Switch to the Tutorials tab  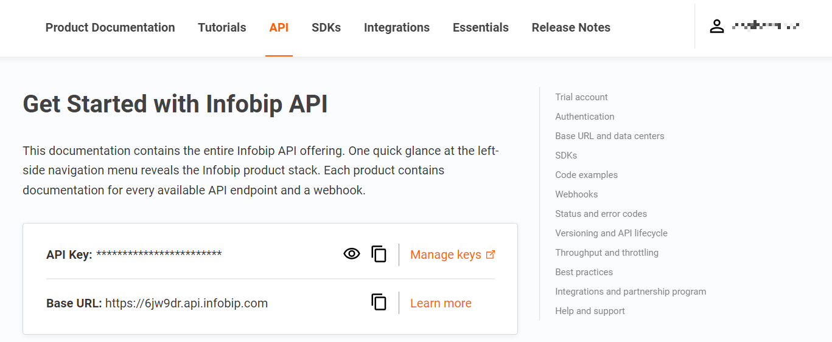(x=222, y=27)
